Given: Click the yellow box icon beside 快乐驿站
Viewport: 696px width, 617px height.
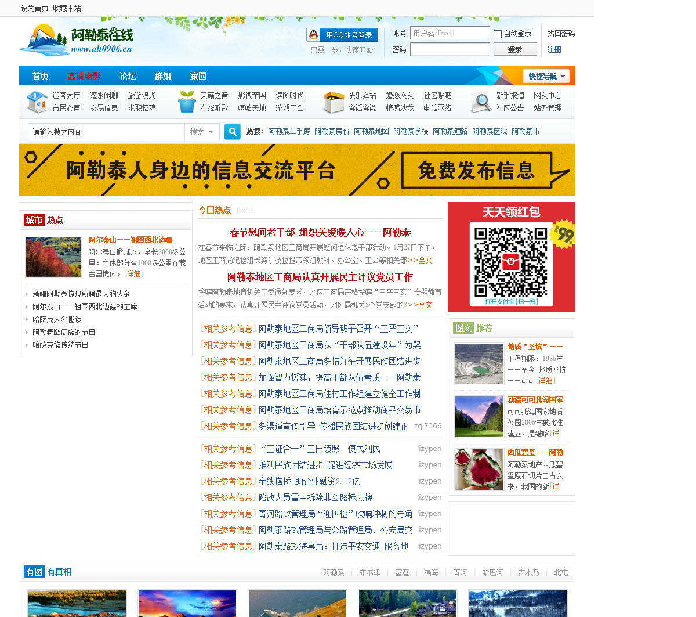Looking at the screenshot, I should [333, 102].
